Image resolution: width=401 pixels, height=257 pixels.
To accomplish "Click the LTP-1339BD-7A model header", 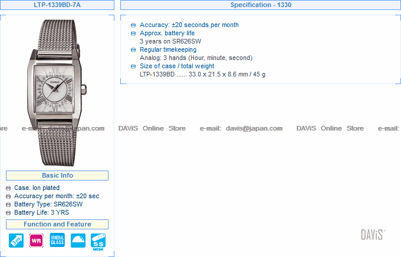I will pyautogui.click(x=57, y=5).
